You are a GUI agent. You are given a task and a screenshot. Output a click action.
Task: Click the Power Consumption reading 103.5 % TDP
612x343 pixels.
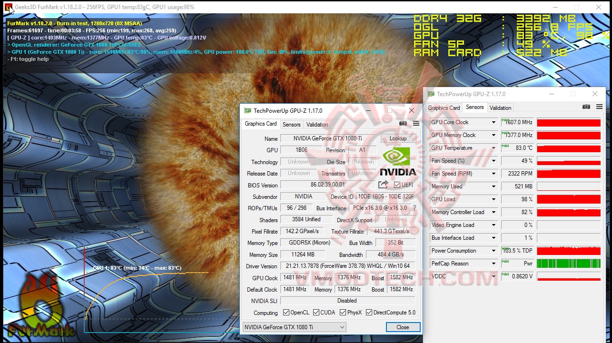coord(517,251)
